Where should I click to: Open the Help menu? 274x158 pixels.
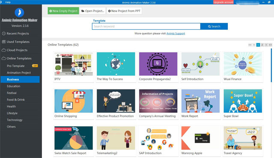[x=8, y=2]
